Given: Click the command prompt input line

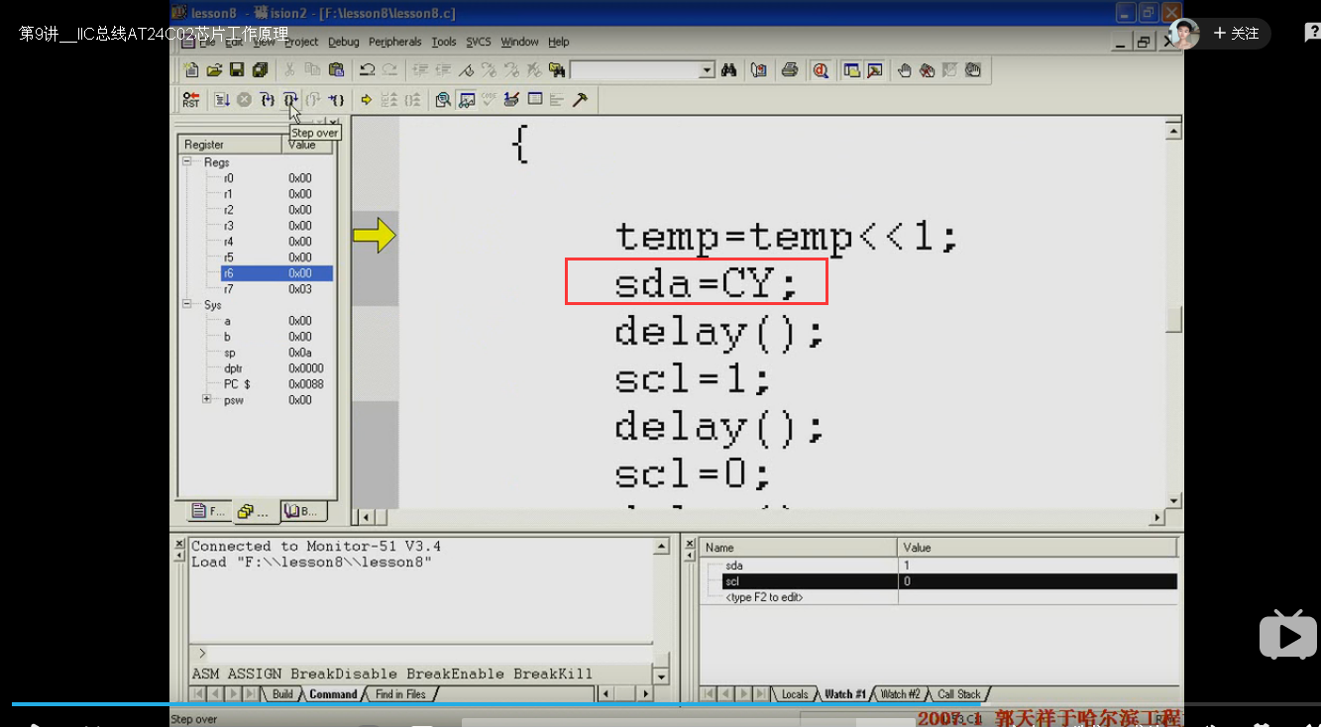Looking at the screenshot, I should pyautogui.click(x=420, y=654).
